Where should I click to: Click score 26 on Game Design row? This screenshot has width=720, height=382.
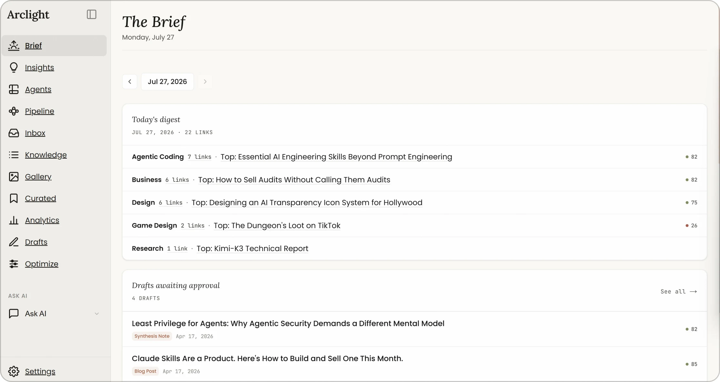[x=691, y=225]
